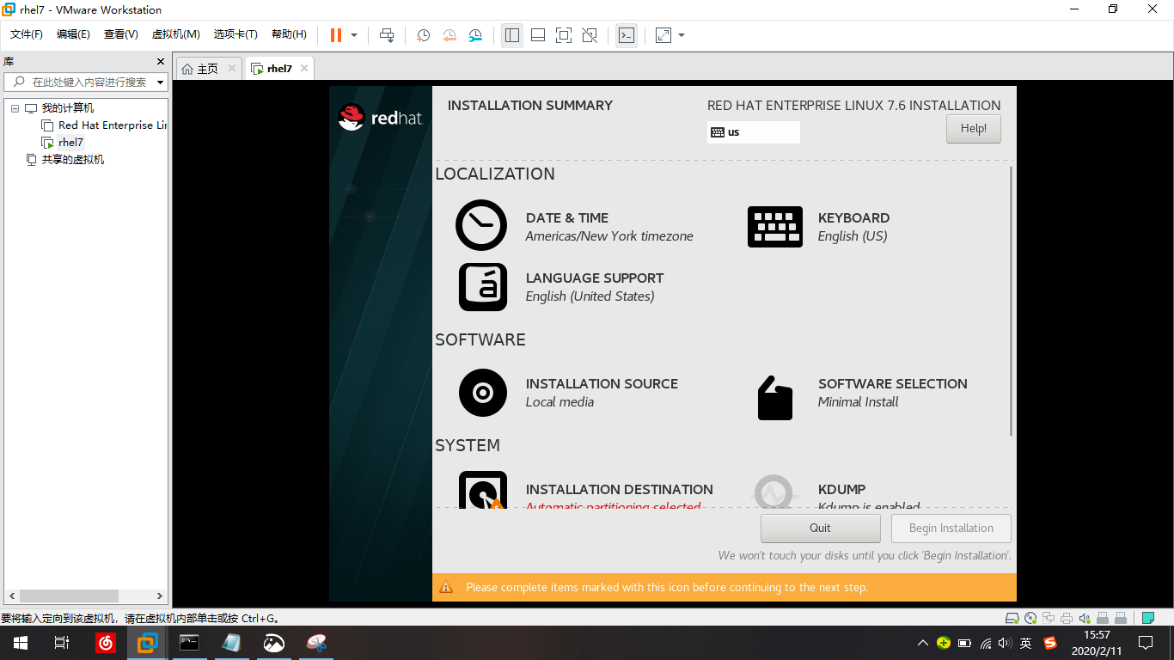Open the 选项卡(T) menu

[235, 34]
